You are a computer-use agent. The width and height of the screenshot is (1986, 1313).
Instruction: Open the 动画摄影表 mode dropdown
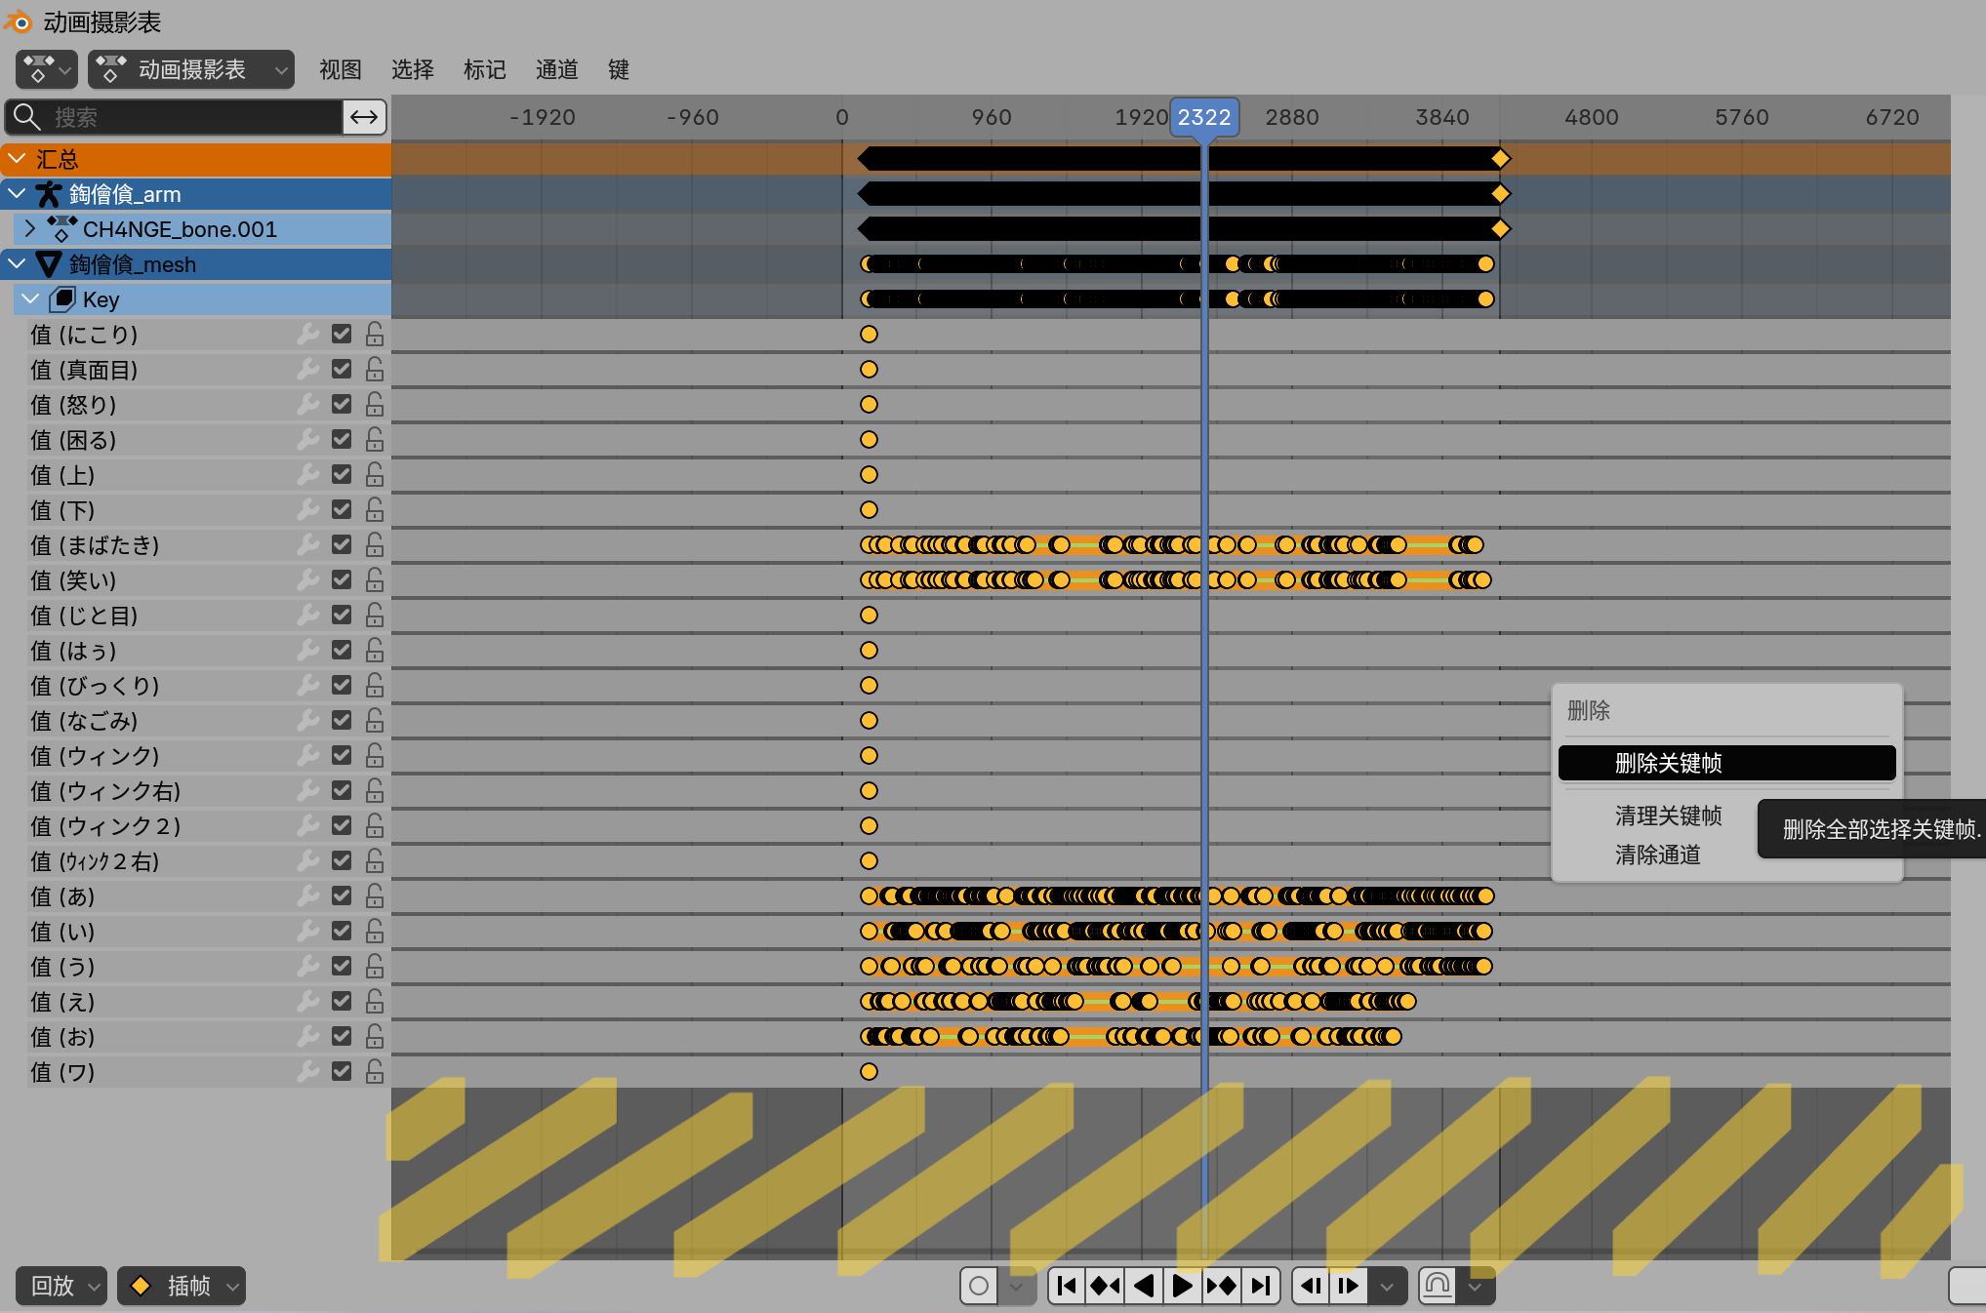[x=191, y=69]
